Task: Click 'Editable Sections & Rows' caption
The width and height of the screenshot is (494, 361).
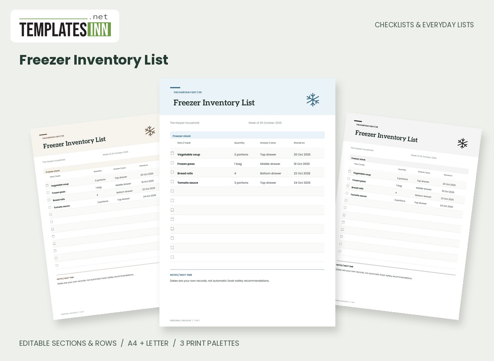Action: pos(68,343)
